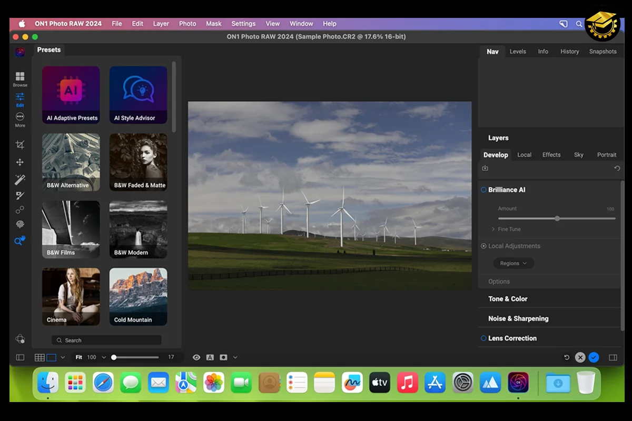The width and height of the screenshot is (632, 421).
Task: Show the clipping A indicator
Action: (x=210, y=357)
